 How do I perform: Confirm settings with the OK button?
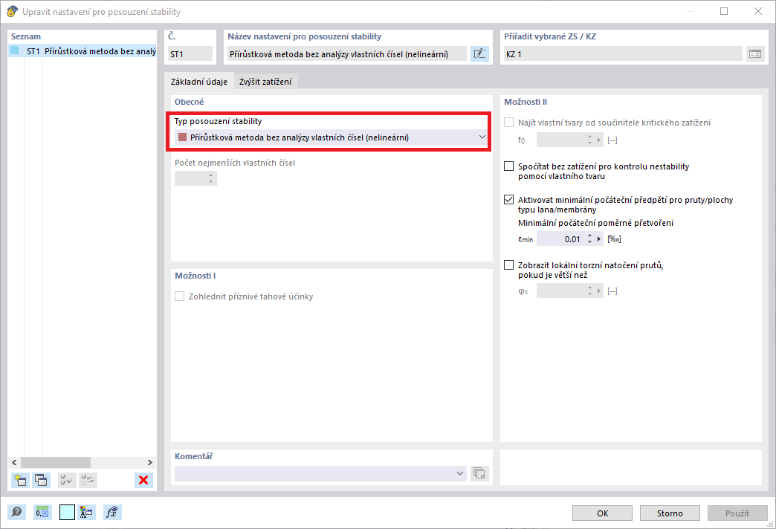(x=601, y=513)
